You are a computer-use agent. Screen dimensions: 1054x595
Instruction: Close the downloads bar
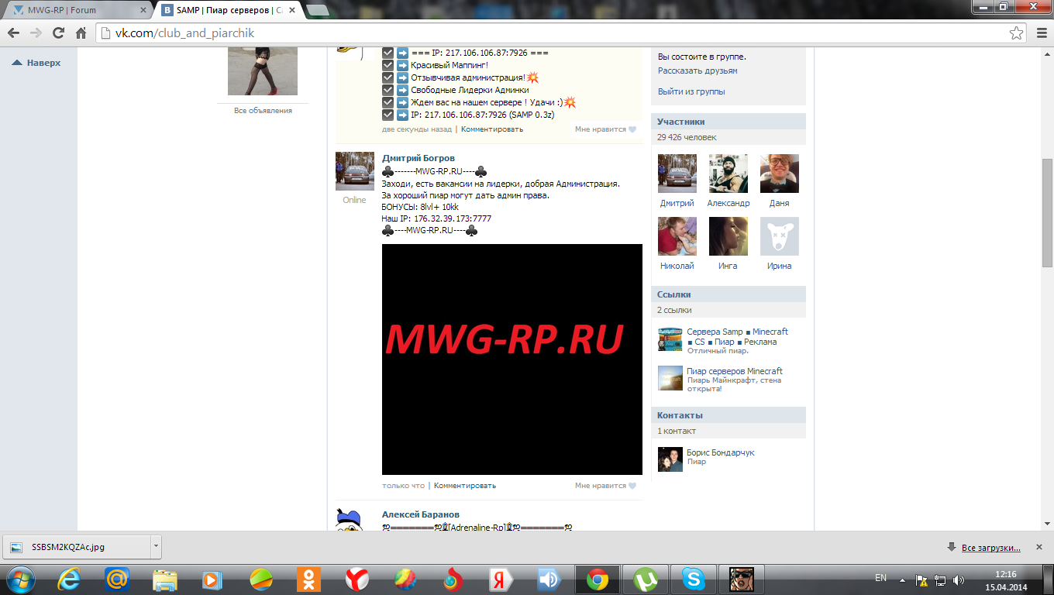click(1041, 546)
